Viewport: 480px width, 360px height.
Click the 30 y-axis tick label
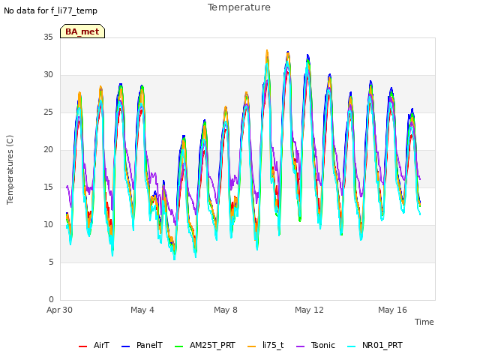(48, 75)
